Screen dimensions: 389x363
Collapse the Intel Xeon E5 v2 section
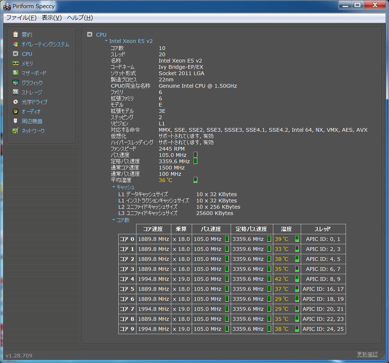coord(106,41)
